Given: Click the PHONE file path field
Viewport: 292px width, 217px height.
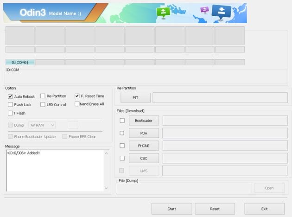Looking at the screenshot, I should point(225,146).
